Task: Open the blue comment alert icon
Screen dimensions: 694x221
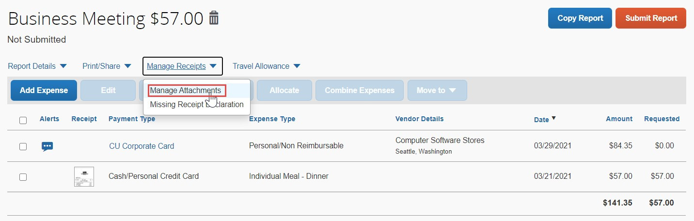Action: click(47, 146)
